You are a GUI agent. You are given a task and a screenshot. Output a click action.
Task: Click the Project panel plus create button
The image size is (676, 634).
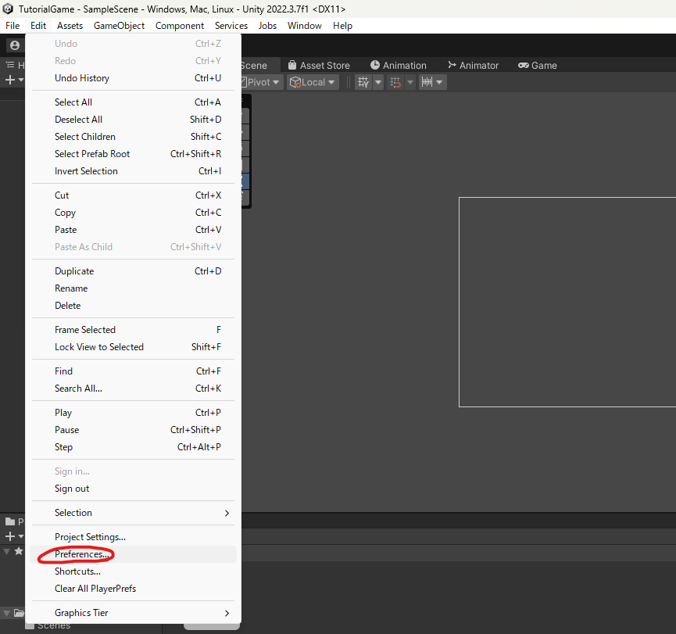coord(10,536)
